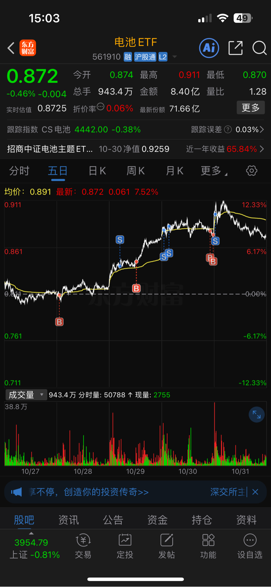
Task: Open the Ai assistant icon
Action: [209, 48]
